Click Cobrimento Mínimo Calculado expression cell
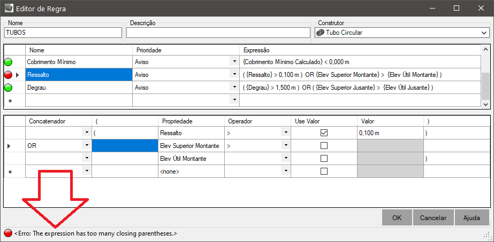Image resolution: width=494 pixels, height=242 pixels. [360, 62]
